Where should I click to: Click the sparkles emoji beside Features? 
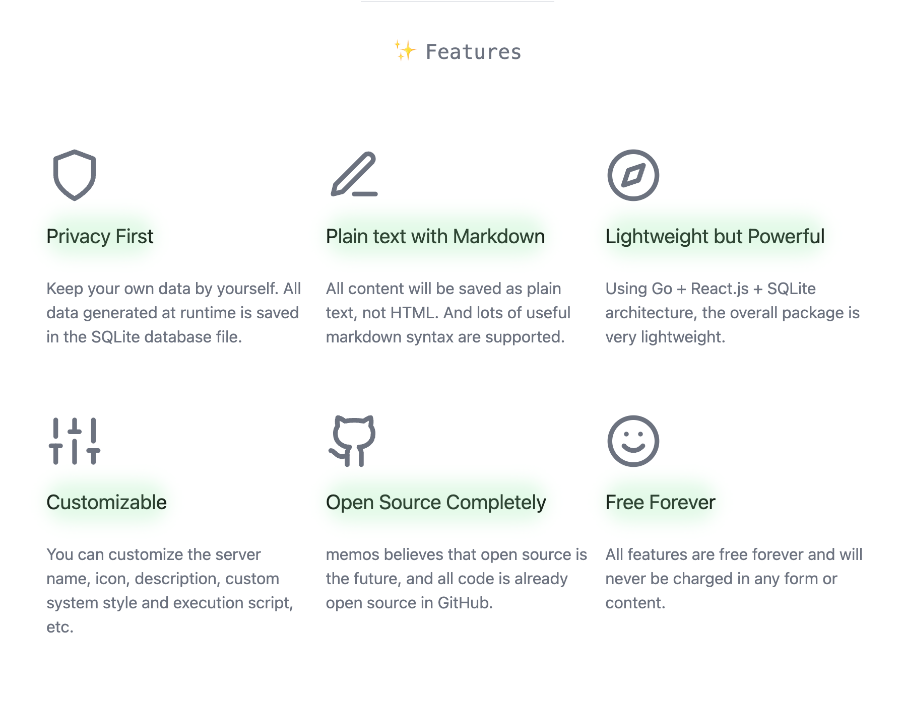[405, 51]
